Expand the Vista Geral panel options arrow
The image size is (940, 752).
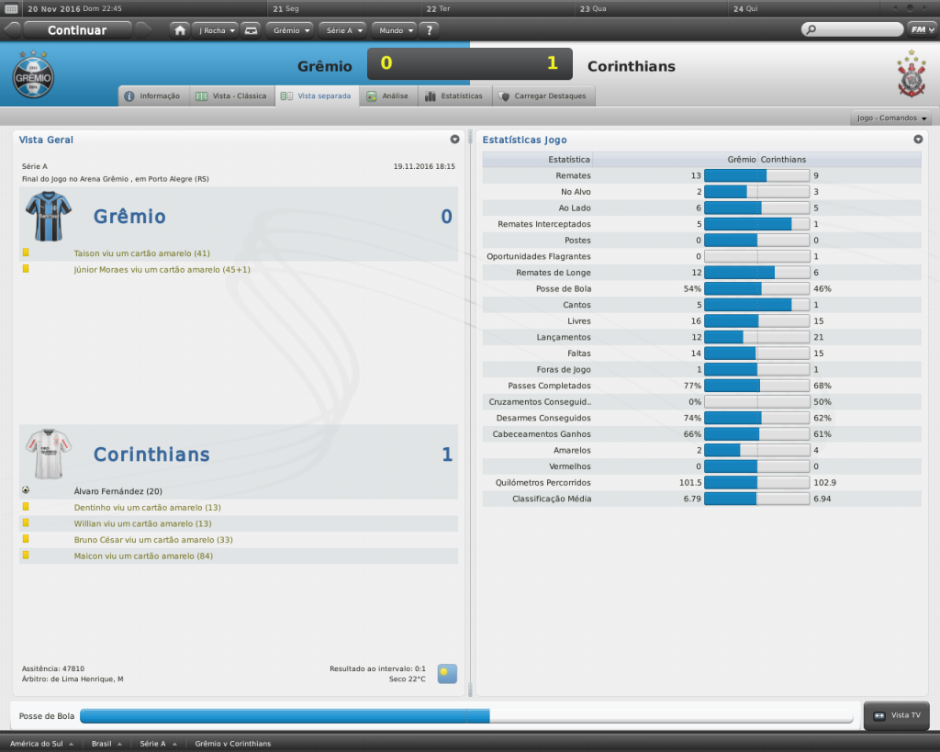(454, 140)
